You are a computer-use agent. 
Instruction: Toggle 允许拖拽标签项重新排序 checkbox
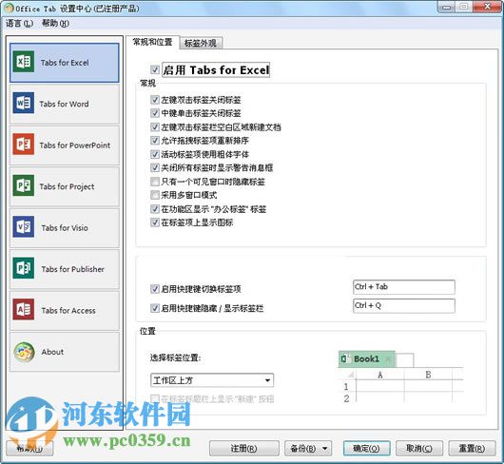tap(155, 141)
